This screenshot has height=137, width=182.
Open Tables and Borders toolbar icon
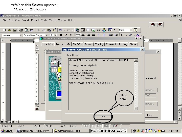click(83, 30)
